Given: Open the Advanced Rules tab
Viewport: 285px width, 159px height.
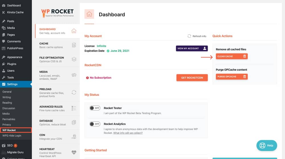Looking at the screenshot, I should coord(58,108).
